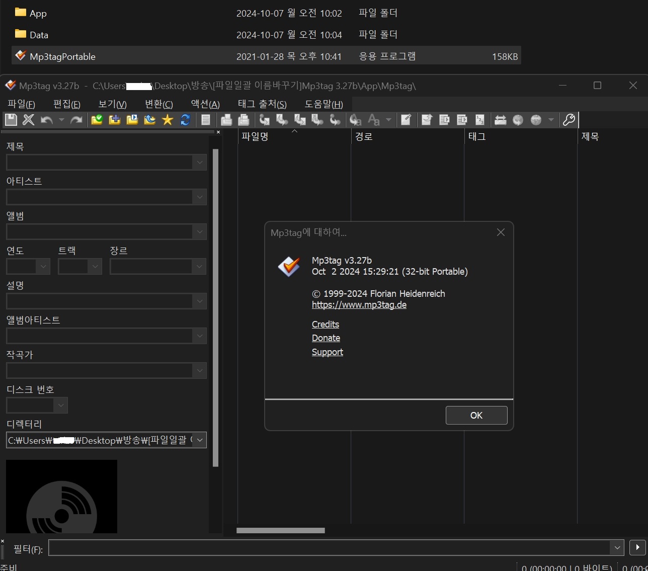The image size is (648, 571).
Task: Click the Change directory folder with checkmark icon
Action: (97, 120)
